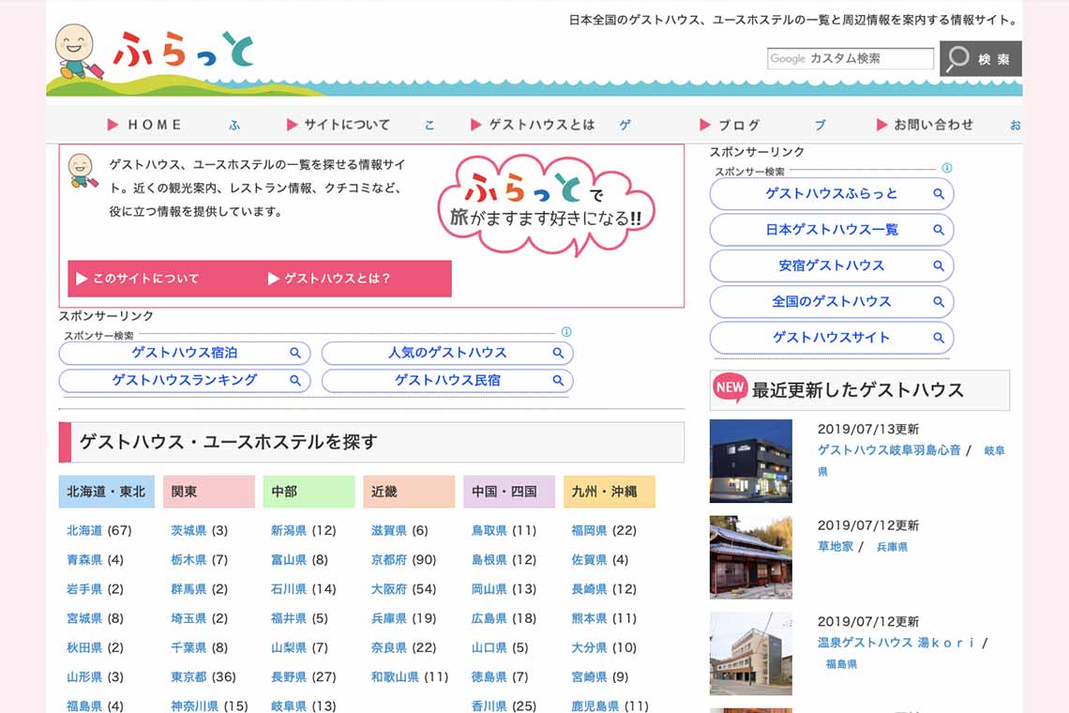Select the 関東 region tab
Image resolution: width=1069 pixels, height=713 pixels.
tap(208, 491)
